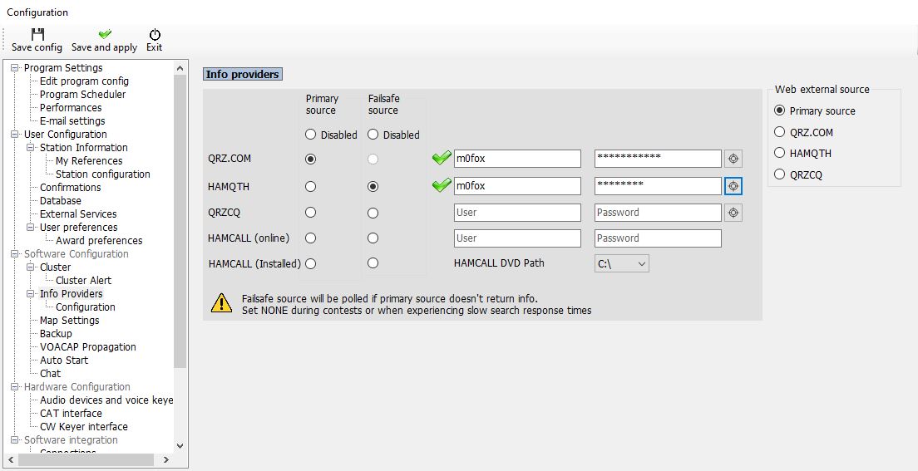Open Award preferences in tree
This screenshot has width=918, height=471.
point(99,240)
